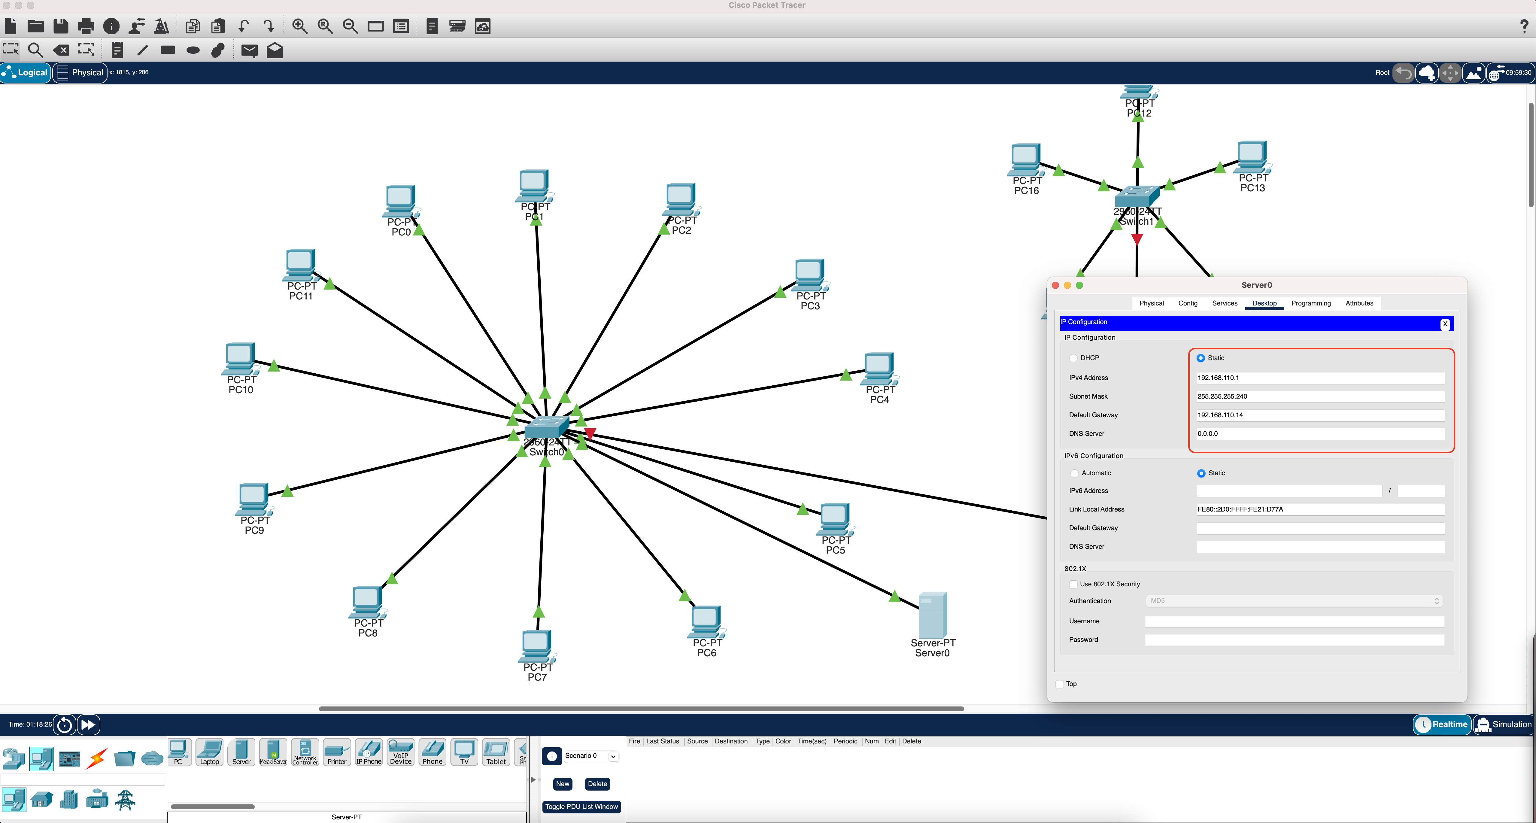This screenshot has width=1536, height=823.
Task: Switch to Physical workspace view
Action: coord(80,73)
